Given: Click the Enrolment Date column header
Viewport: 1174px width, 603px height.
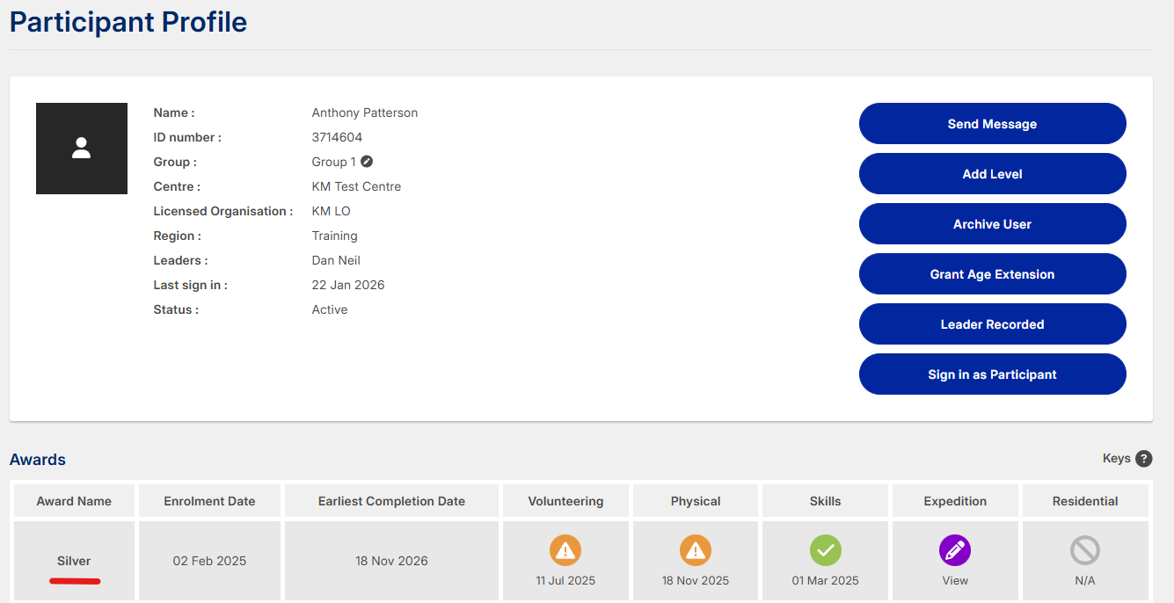Looking at the screenshot, I should [209, 501].
